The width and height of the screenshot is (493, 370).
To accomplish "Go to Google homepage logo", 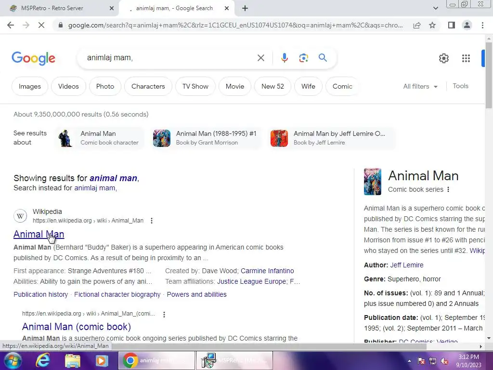I will [x=33, y=58].
